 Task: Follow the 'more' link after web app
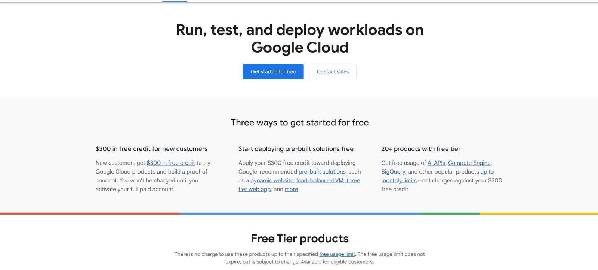tap(292, 189)
